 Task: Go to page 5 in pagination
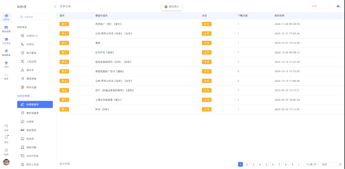coord(266,164)
